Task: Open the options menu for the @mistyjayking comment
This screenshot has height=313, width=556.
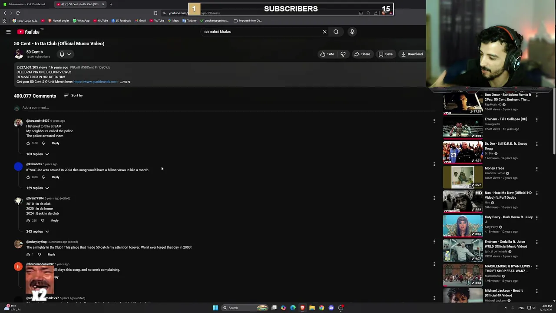Action: pos(434,242)
